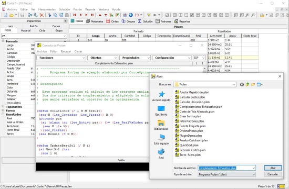Click the split vertical layout icon
The height and width of the screenshot is (189, 289).
tap(180, 15)
